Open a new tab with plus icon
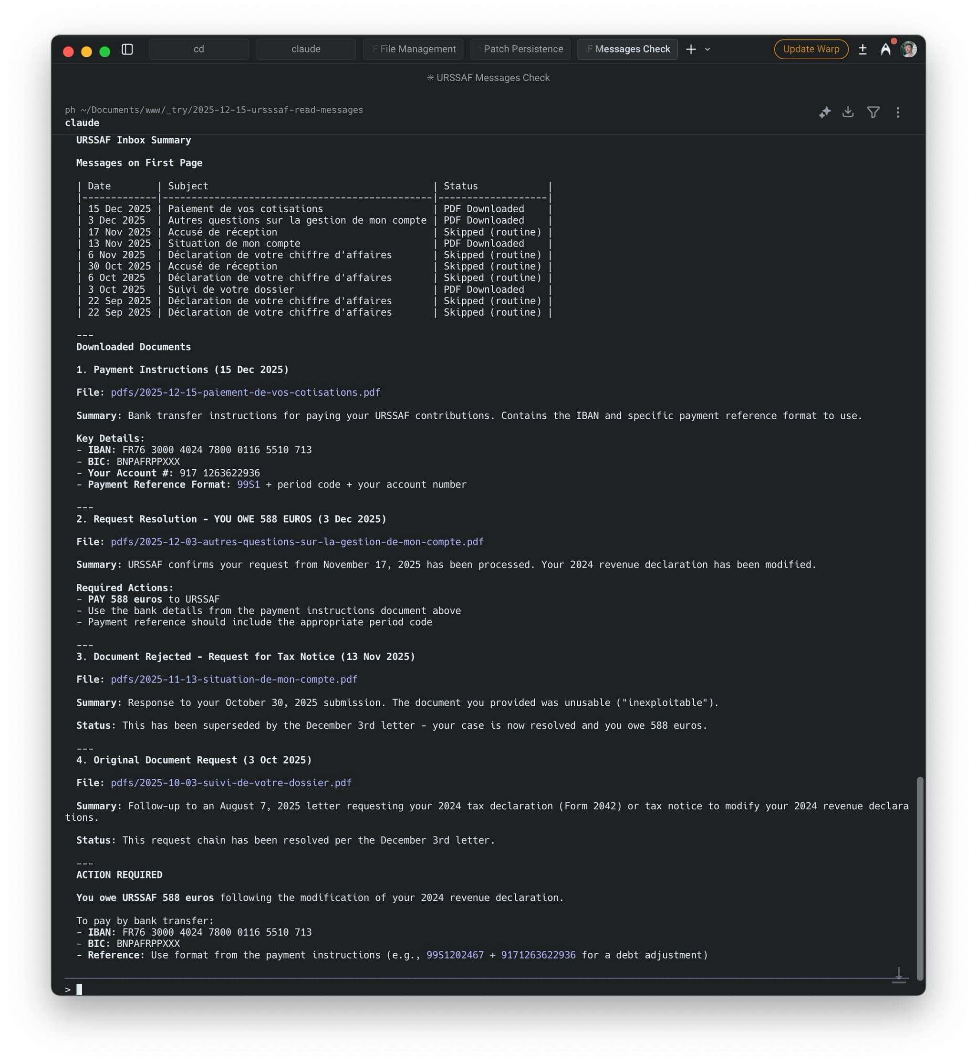The height and width of the screenshot is (1063, 977). pos(690,49)
